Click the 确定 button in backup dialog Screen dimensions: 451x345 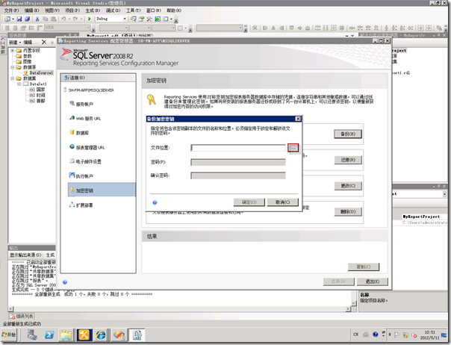249,202
